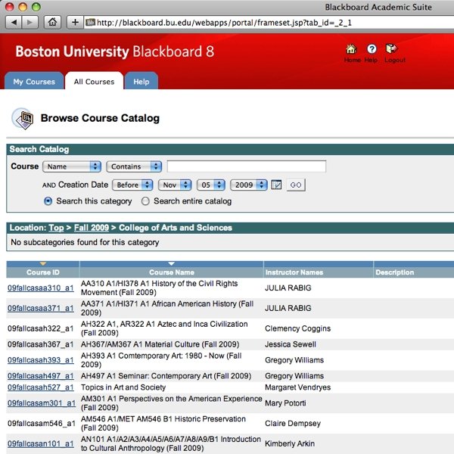The width and height of the screenshot is (454, 454).
Task: Sort by Course Name arrow indicator
Action: point(172,263)
